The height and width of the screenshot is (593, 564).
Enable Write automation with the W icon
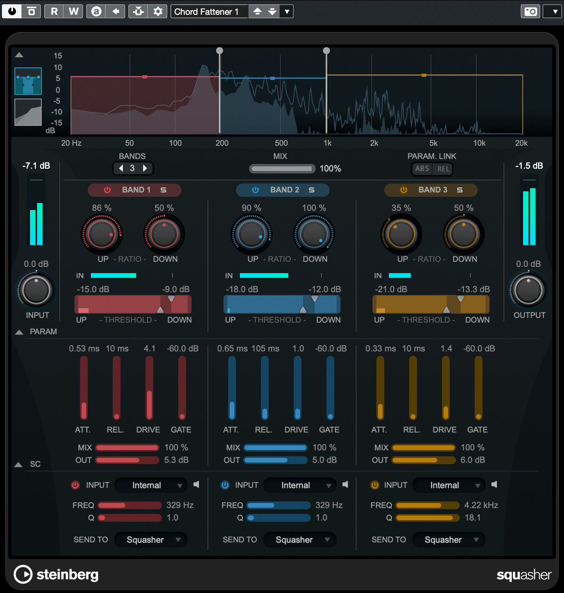click(73, 11)
